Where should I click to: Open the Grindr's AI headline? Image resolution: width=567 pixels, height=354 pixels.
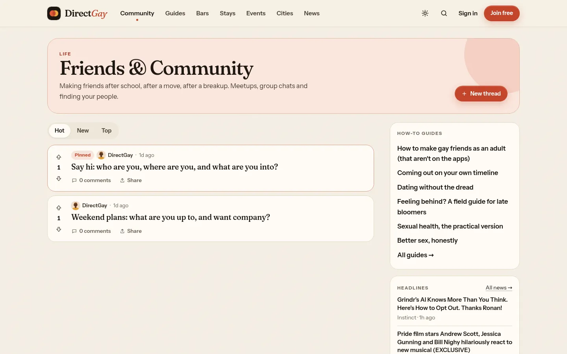click(452, 304)
